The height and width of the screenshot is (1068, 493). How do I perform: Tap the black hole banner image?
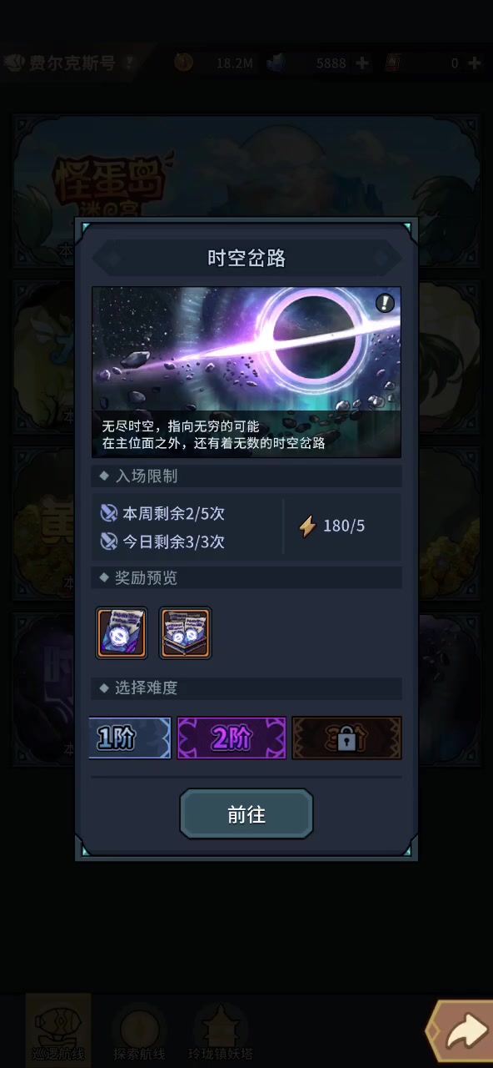click(246, 372)
